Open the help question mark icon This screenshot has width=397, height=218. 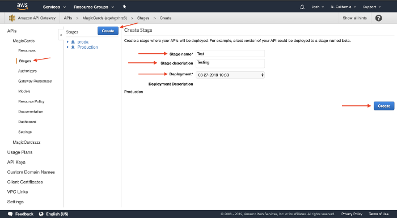click(378, 18)
